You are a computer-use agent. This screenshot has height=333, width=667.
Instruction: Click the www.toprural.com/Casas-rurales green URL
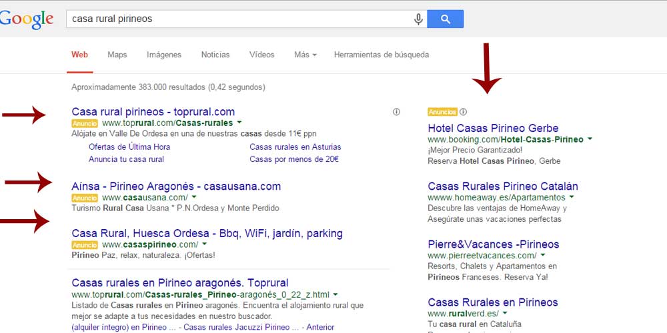(167, 123)
